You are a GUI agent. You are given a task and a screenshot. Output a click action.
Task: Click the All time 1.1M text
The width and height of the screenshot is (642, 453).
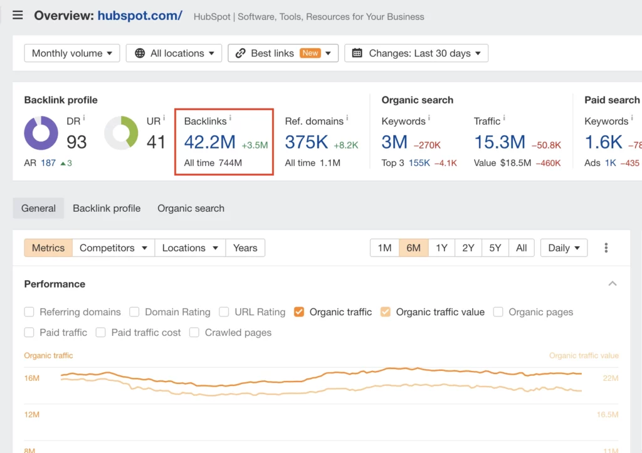click(x=312, y=163)
